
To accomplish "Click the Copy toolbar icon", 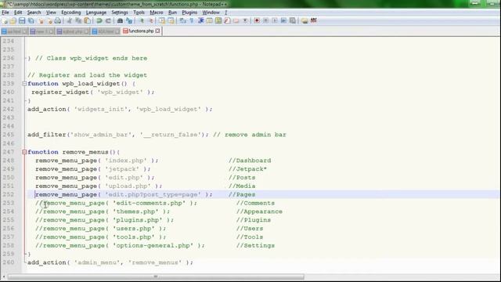I will click(x=78, y=21).
